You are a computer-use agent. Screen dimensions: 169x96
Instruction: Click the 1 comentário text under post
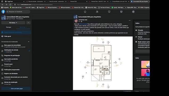coord(127,91)
